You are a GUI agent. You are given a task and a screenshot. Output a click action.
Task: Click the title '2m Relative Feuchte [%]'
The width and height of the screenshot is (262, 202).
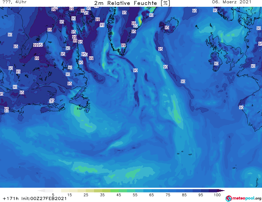(x=132, y=3)
